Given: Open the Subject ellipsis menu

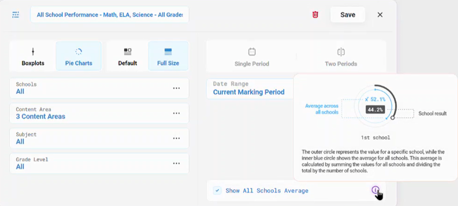Looking at the screenshot, I should [176, 138].
